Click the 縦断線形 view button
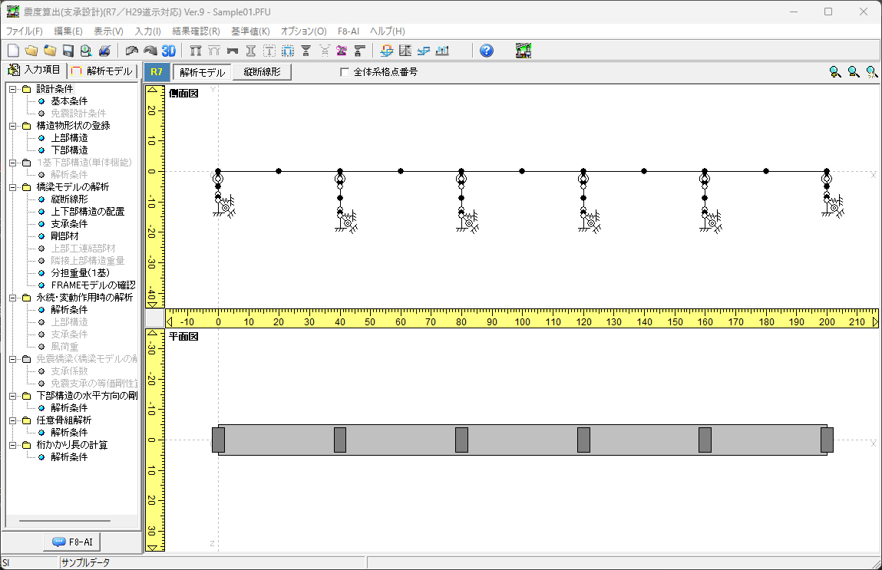 pos(263,72)
